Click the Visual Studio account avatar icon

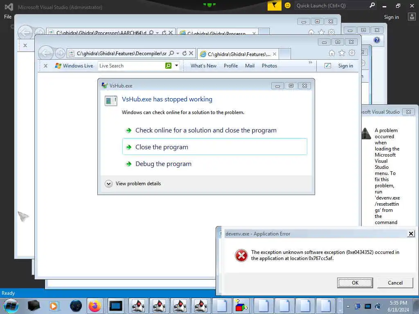(412, 17)
